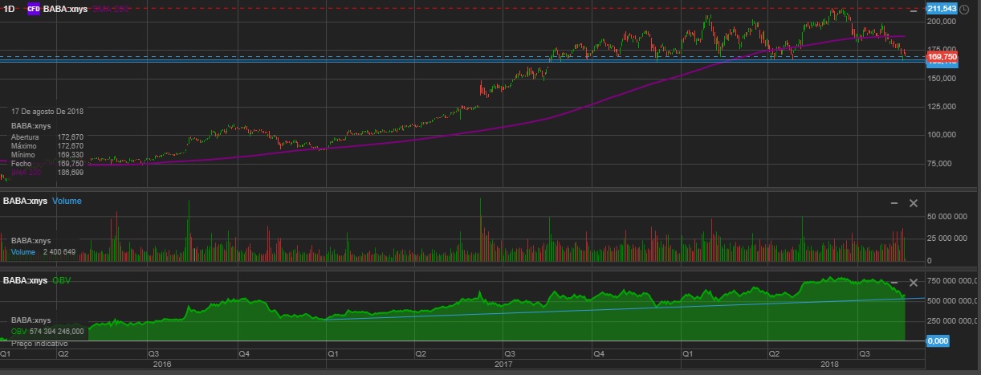Select the 211,543 price level marker
The height and width of the screenshot is (375, 981).
[942, 8]
